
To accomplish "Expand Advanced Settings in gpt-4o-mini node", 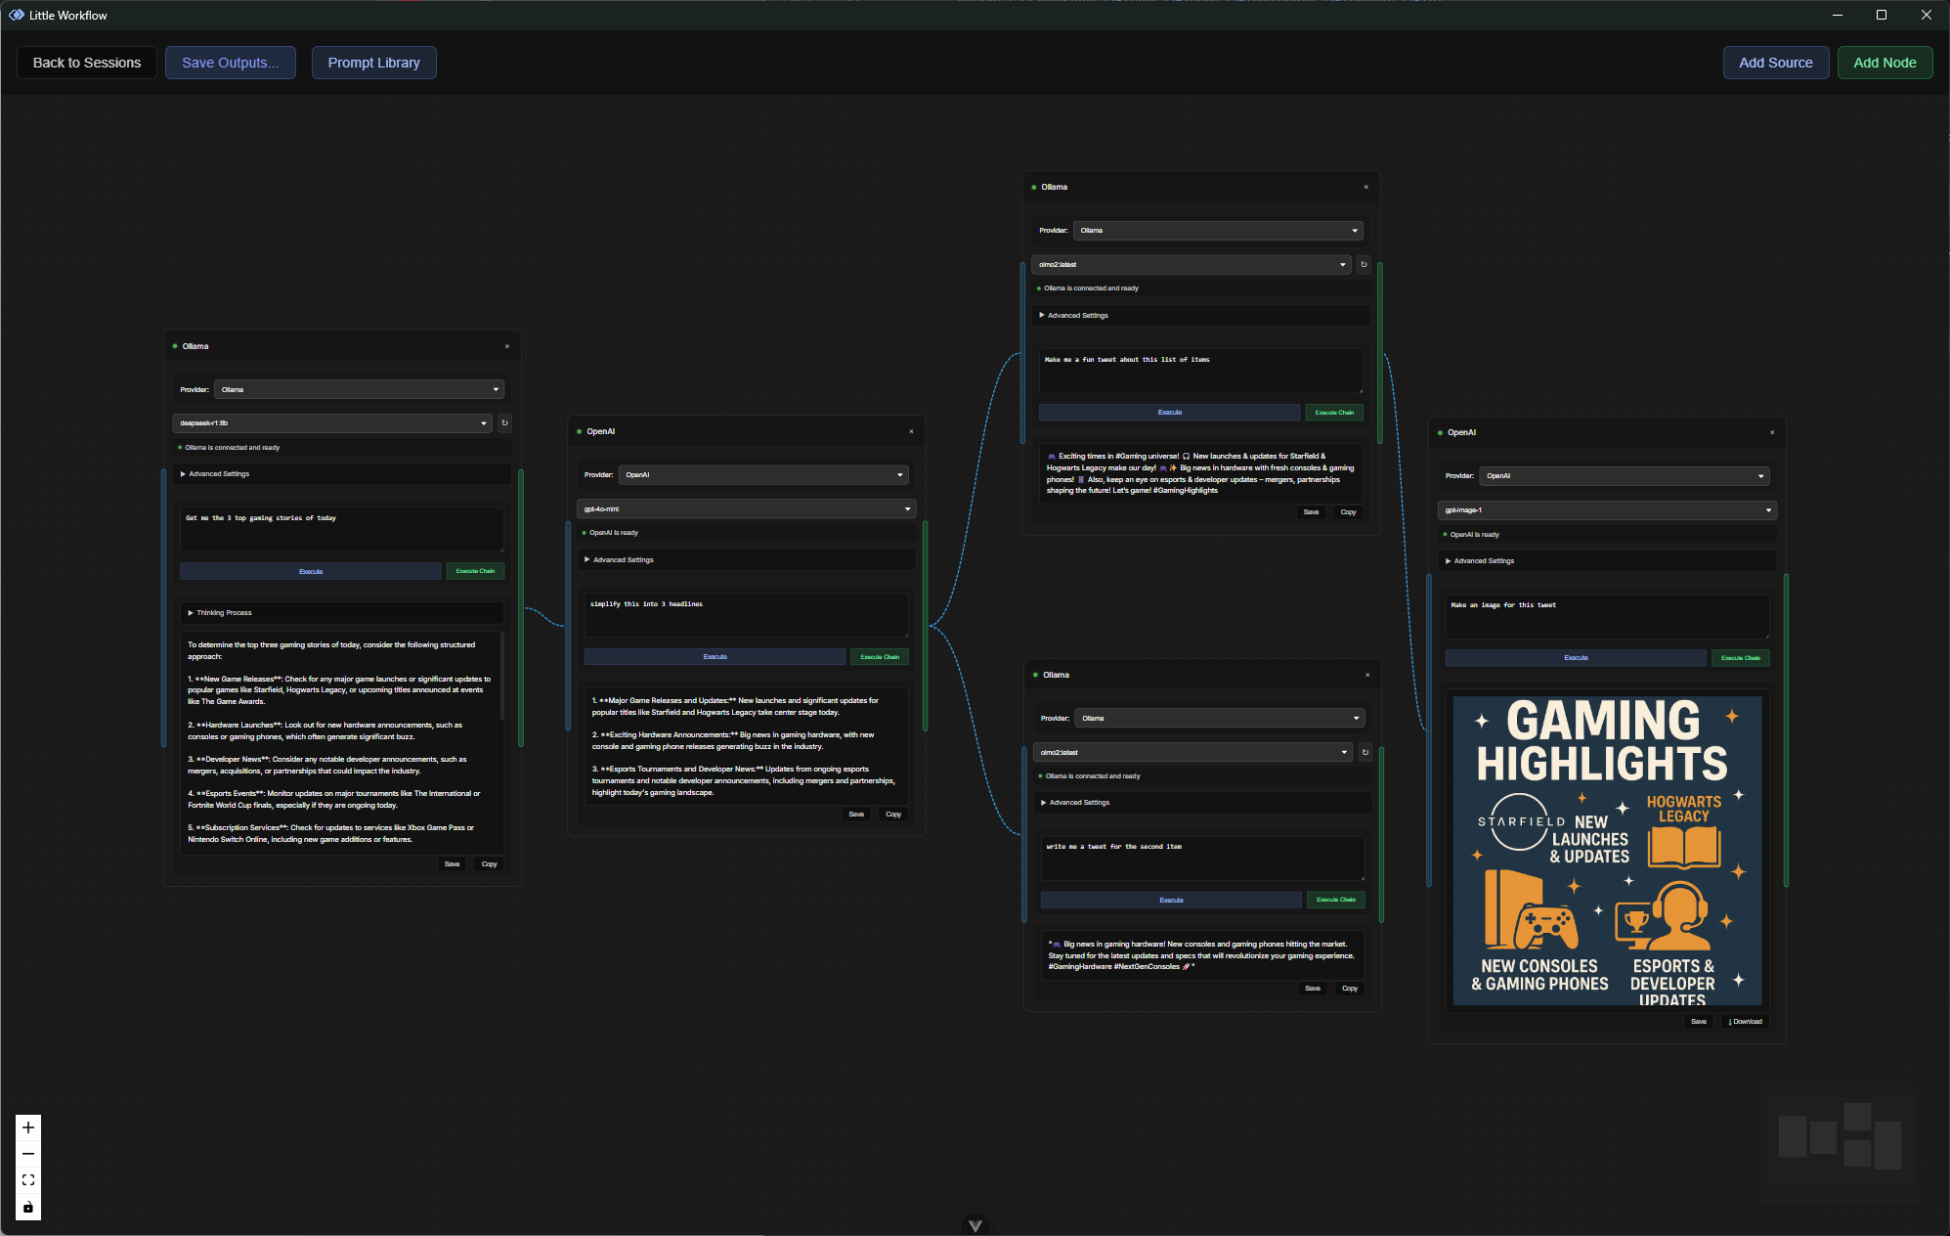I will point(623,560).
